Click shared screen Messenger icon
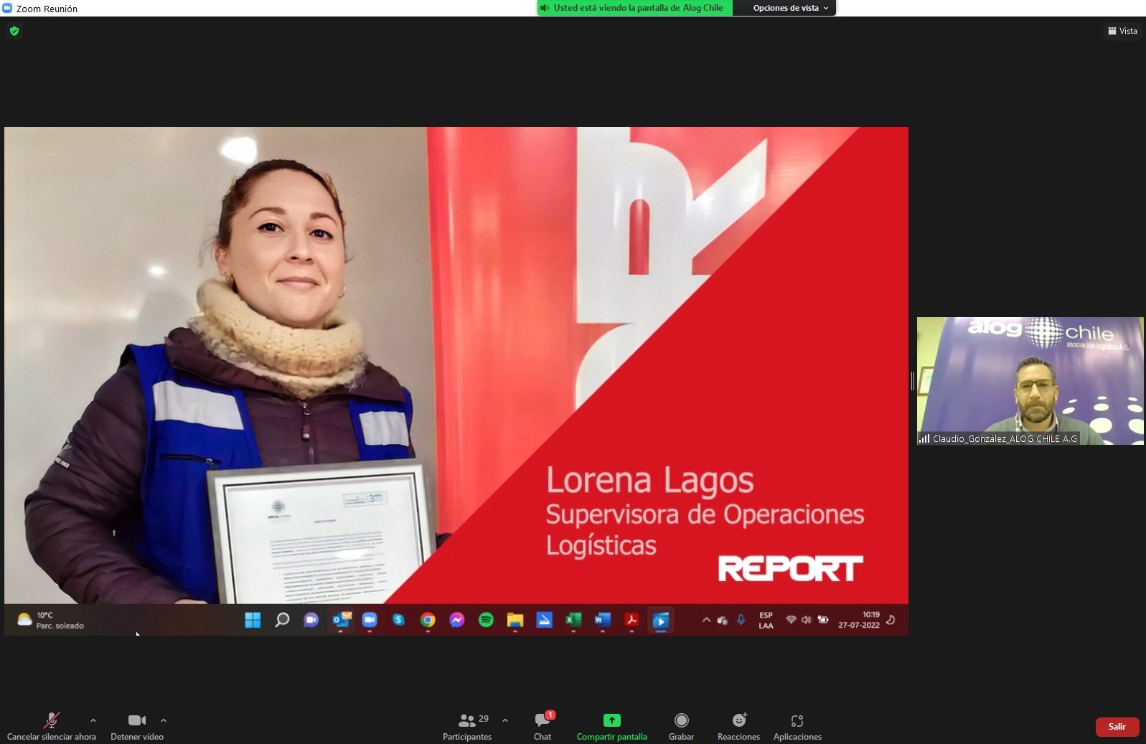 [457, 620]
